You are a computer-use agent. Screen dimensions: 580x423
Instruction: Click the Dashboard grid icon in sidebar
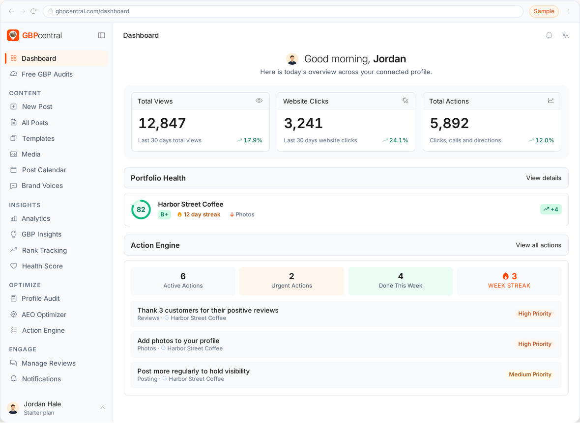14,58
